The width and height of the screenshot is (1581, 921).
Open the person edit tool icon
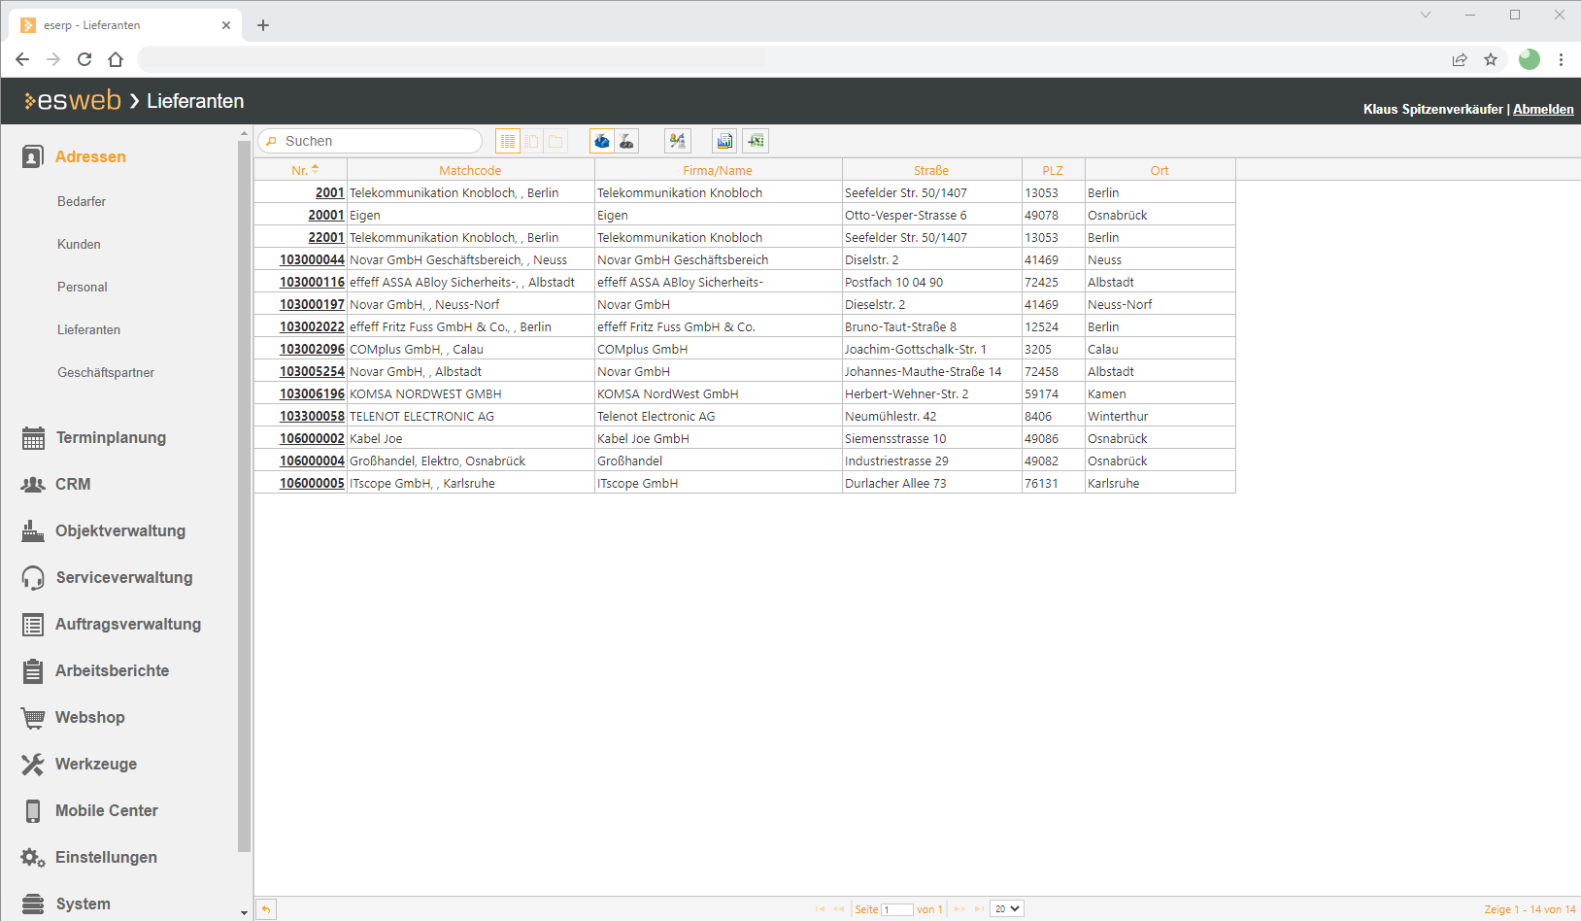tap(678, 141)
